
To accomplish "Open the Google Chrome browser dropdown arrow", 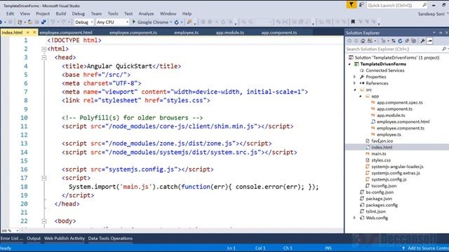I will [171, 22].
